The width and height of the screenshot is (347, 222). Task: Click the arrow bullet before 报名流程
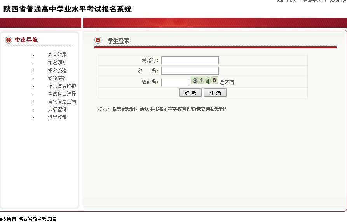33,71
